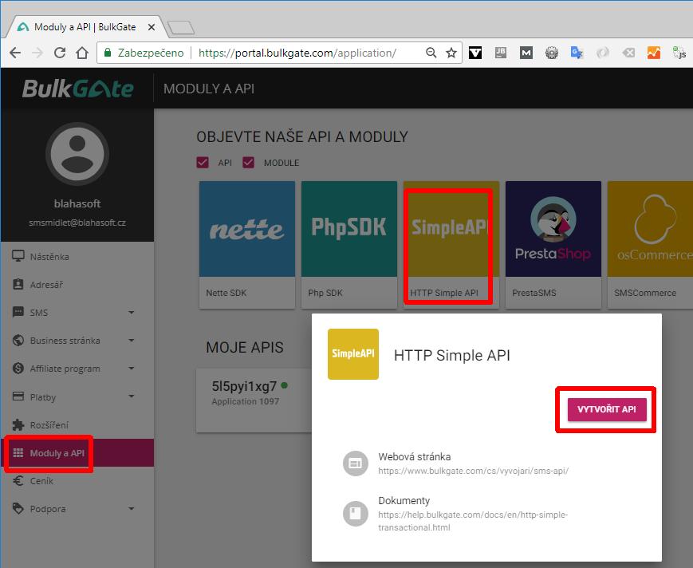The width and height of the screenshot is (693, 568).
Task: Click the js extension icon
Action: click(x=679, y=53)
